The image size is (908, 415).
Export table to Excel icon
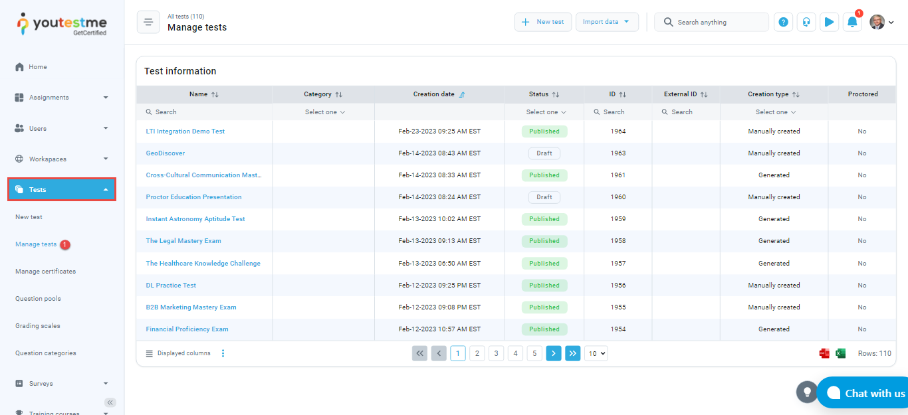840,353
